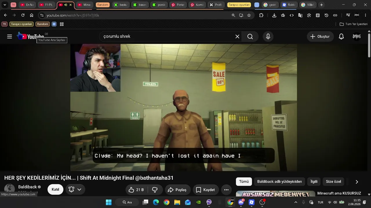Click the video player area

point(183,107)
